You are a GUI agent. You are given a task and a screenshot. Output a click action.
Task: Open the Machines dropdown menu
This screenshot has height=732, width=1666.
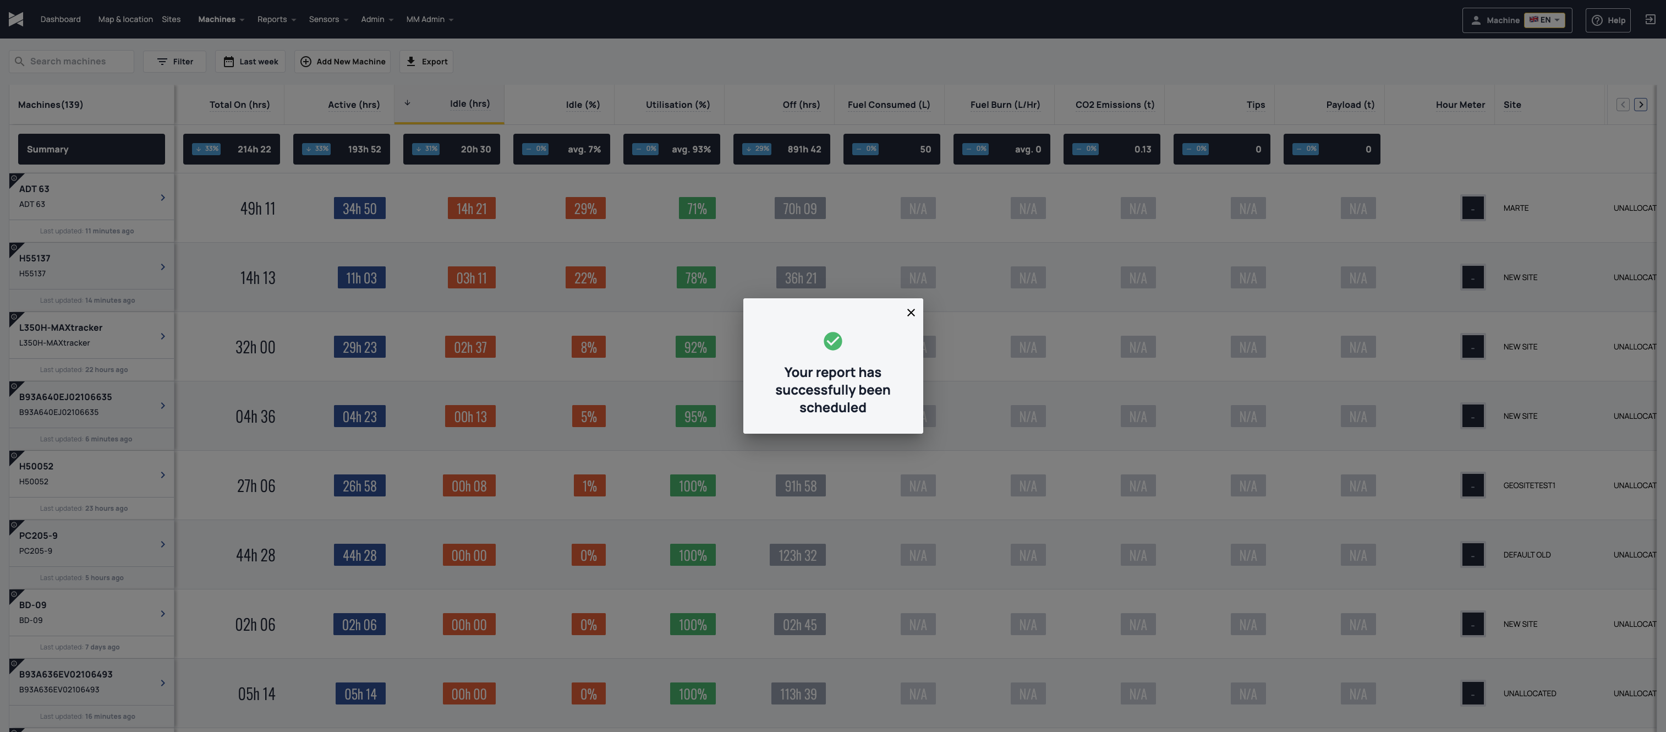coord(221,19)
